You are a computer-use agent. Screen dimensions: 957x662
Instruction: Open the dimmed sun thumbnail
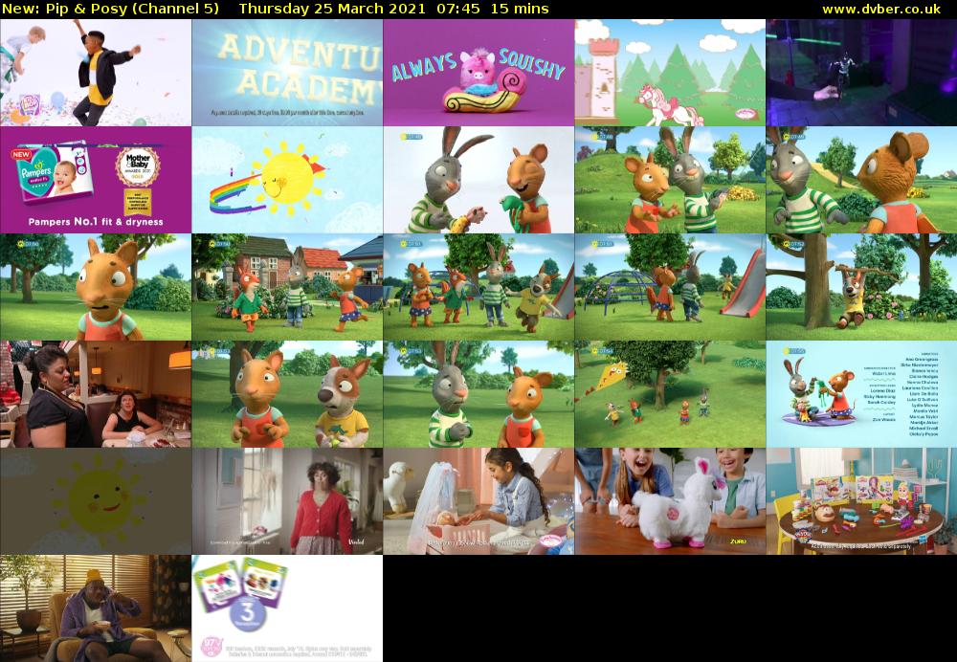coord(96,501)
